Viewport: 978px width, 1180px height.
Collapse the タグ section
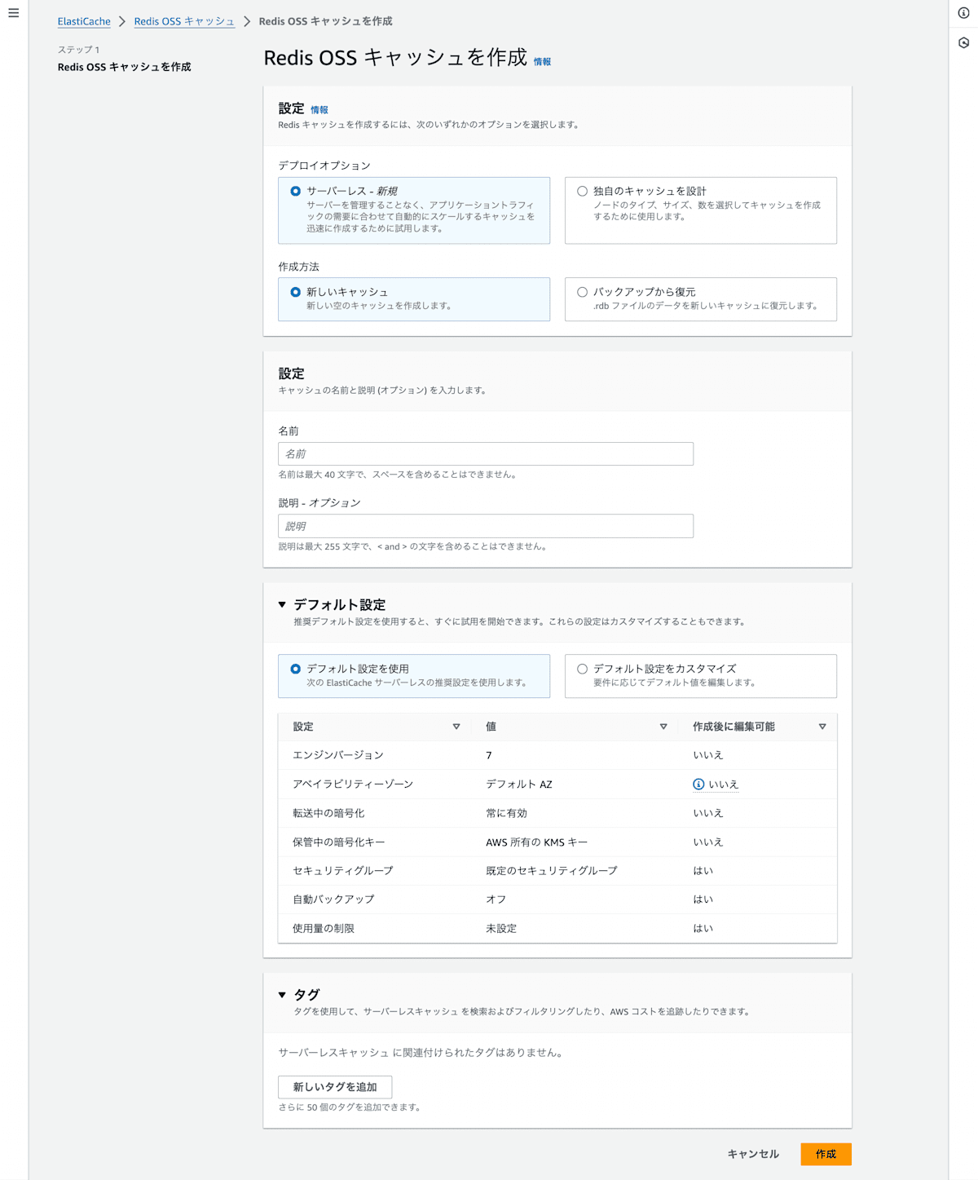(282, 995)
